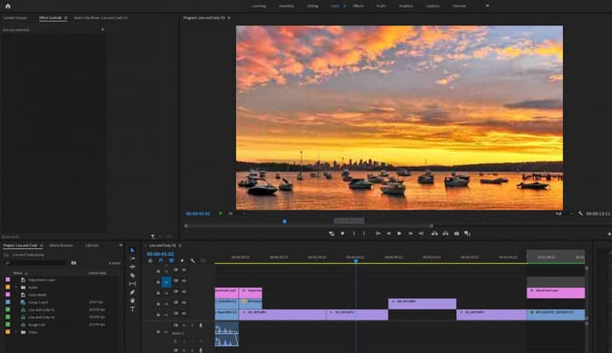Expand the Audio bin in Project panel
Image resolution: width=612 pixels, height=353 pixels.
point(16,287)
